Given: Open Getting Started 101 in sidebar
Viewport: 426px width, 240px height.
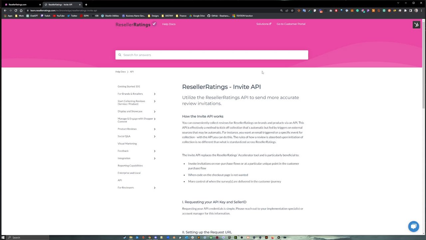Looking at the screenshot, I should [129, 86].
